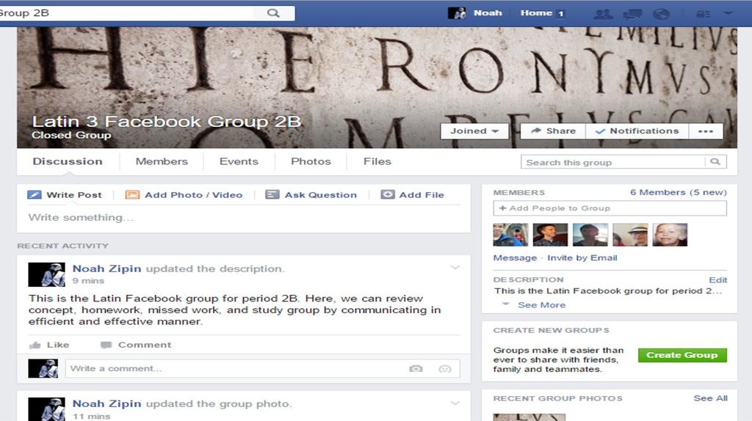Click the Comment speech bubble icon
Screen dimensions: 752x421
point(106,345)
